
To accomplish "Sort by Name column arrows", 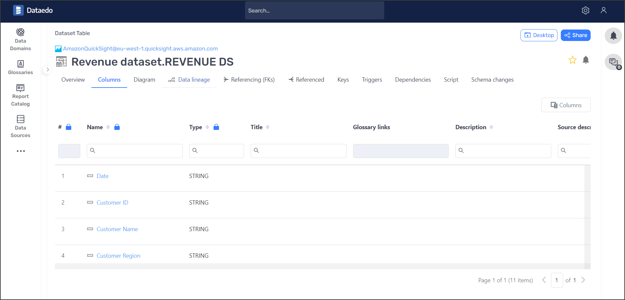I will 108,127.
